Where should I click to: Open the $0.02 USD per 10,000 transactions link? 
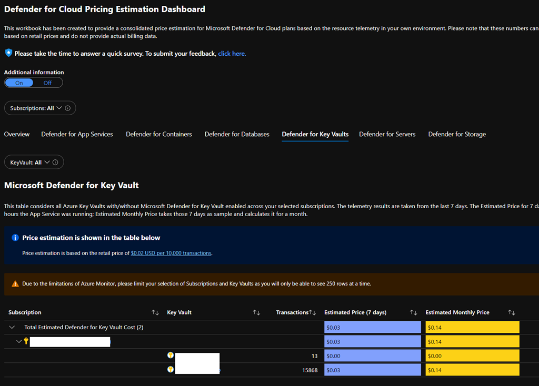[171, 253]
